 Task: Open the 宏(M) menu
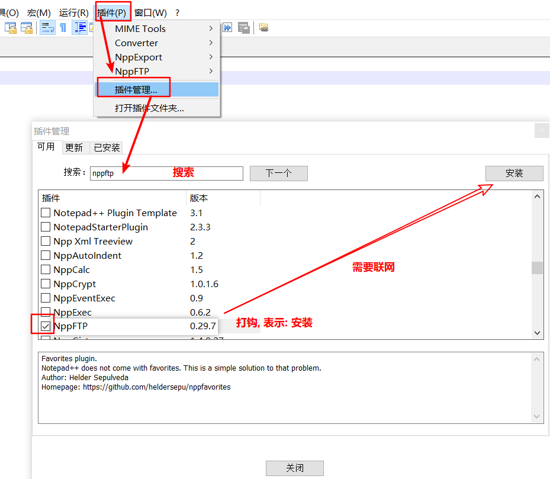pos(39,12)
